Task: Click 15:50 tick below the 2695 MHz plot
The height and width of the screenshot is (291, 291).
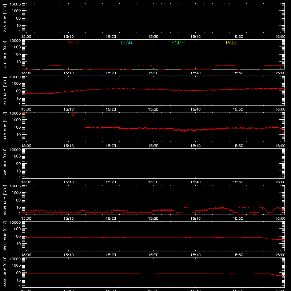Action: point(238,182)
